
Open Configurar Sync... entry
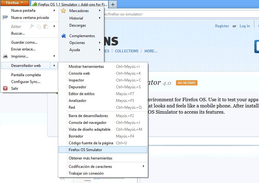[26, 82]
